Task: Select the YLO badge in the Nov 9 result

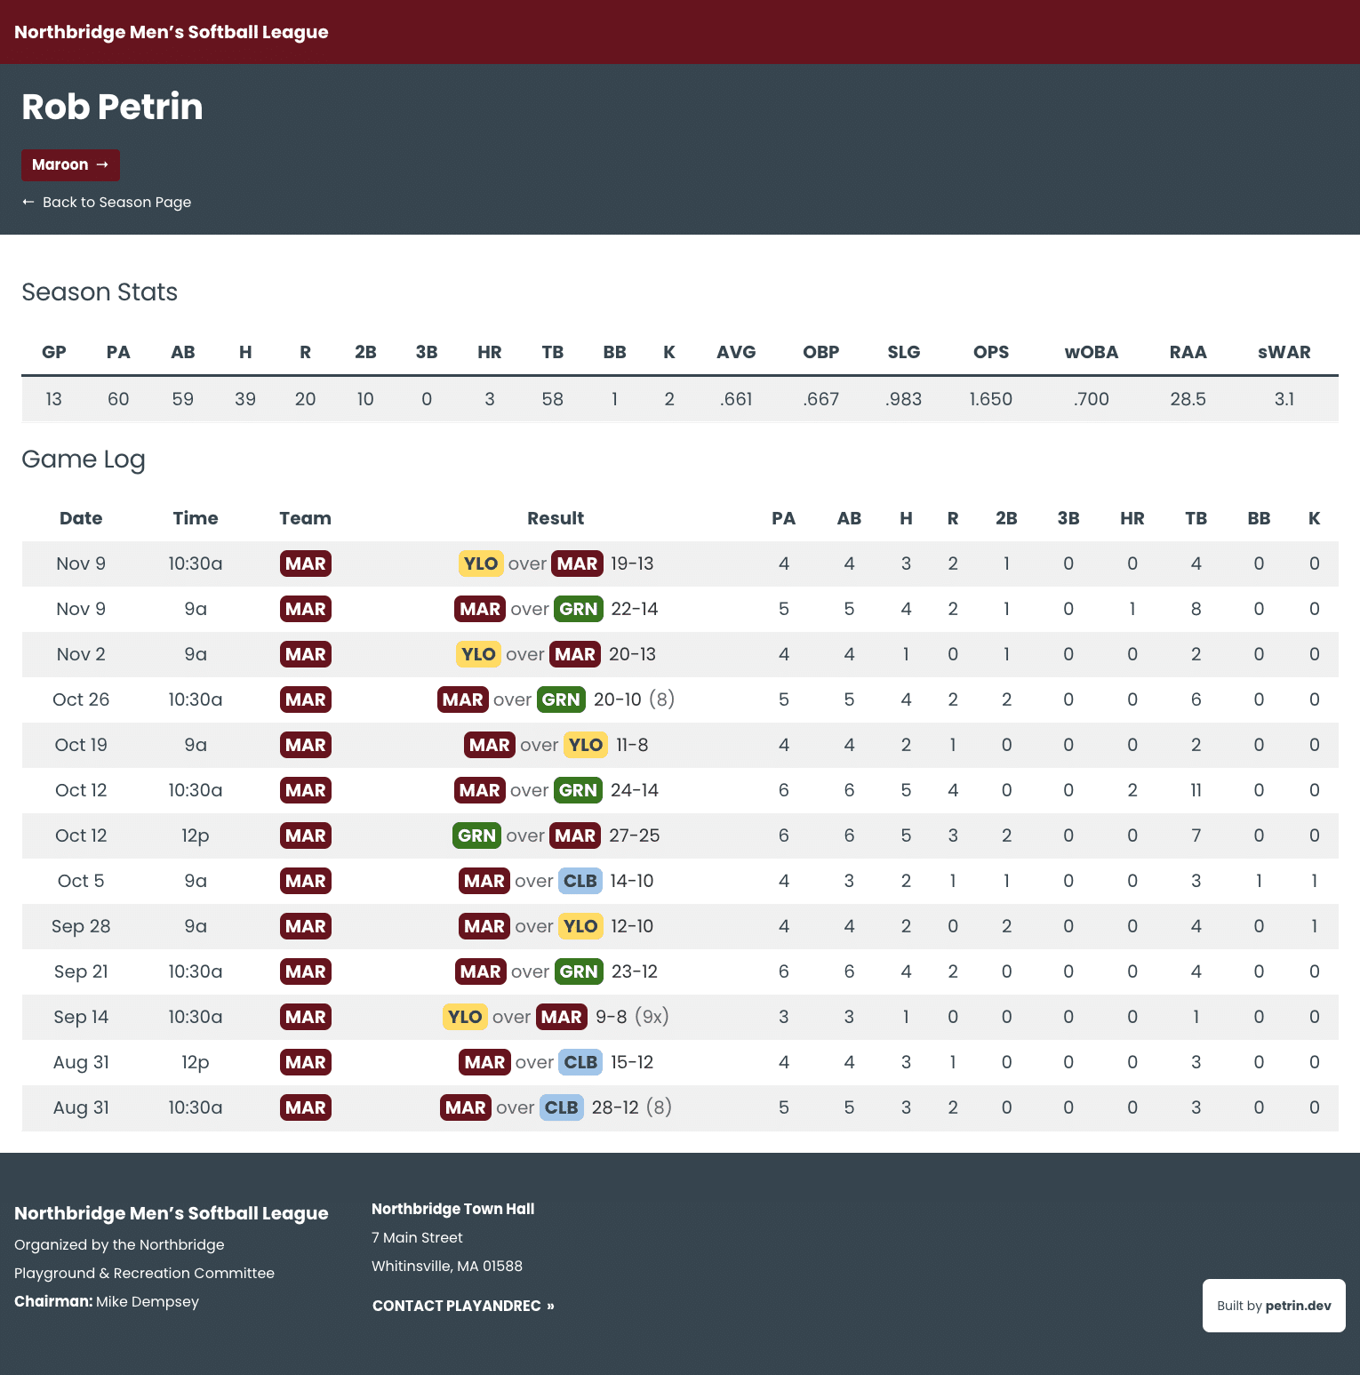Action: (481, 563)
